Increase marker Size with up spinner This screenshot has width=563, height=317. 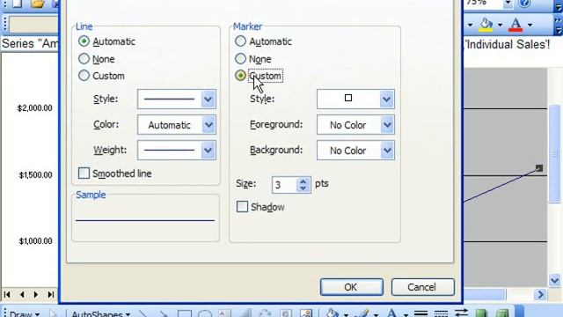303,181
